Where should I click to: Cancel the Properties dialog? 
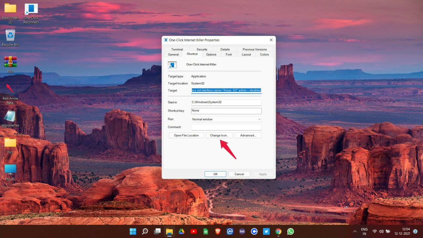(239, 174)
